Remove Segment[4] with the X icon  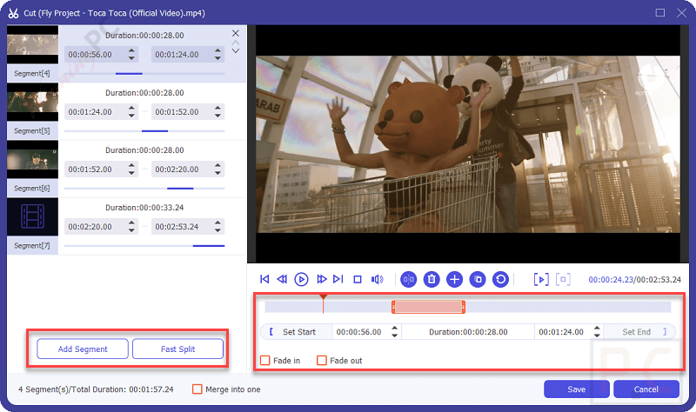point(236,33)
